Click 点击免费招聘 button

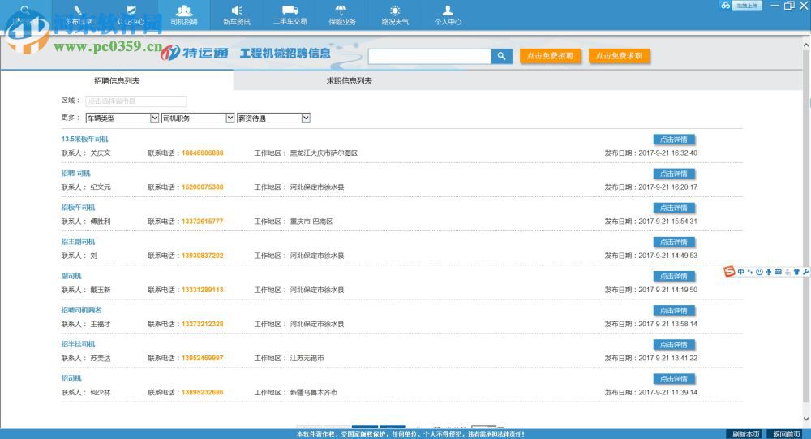550,56
